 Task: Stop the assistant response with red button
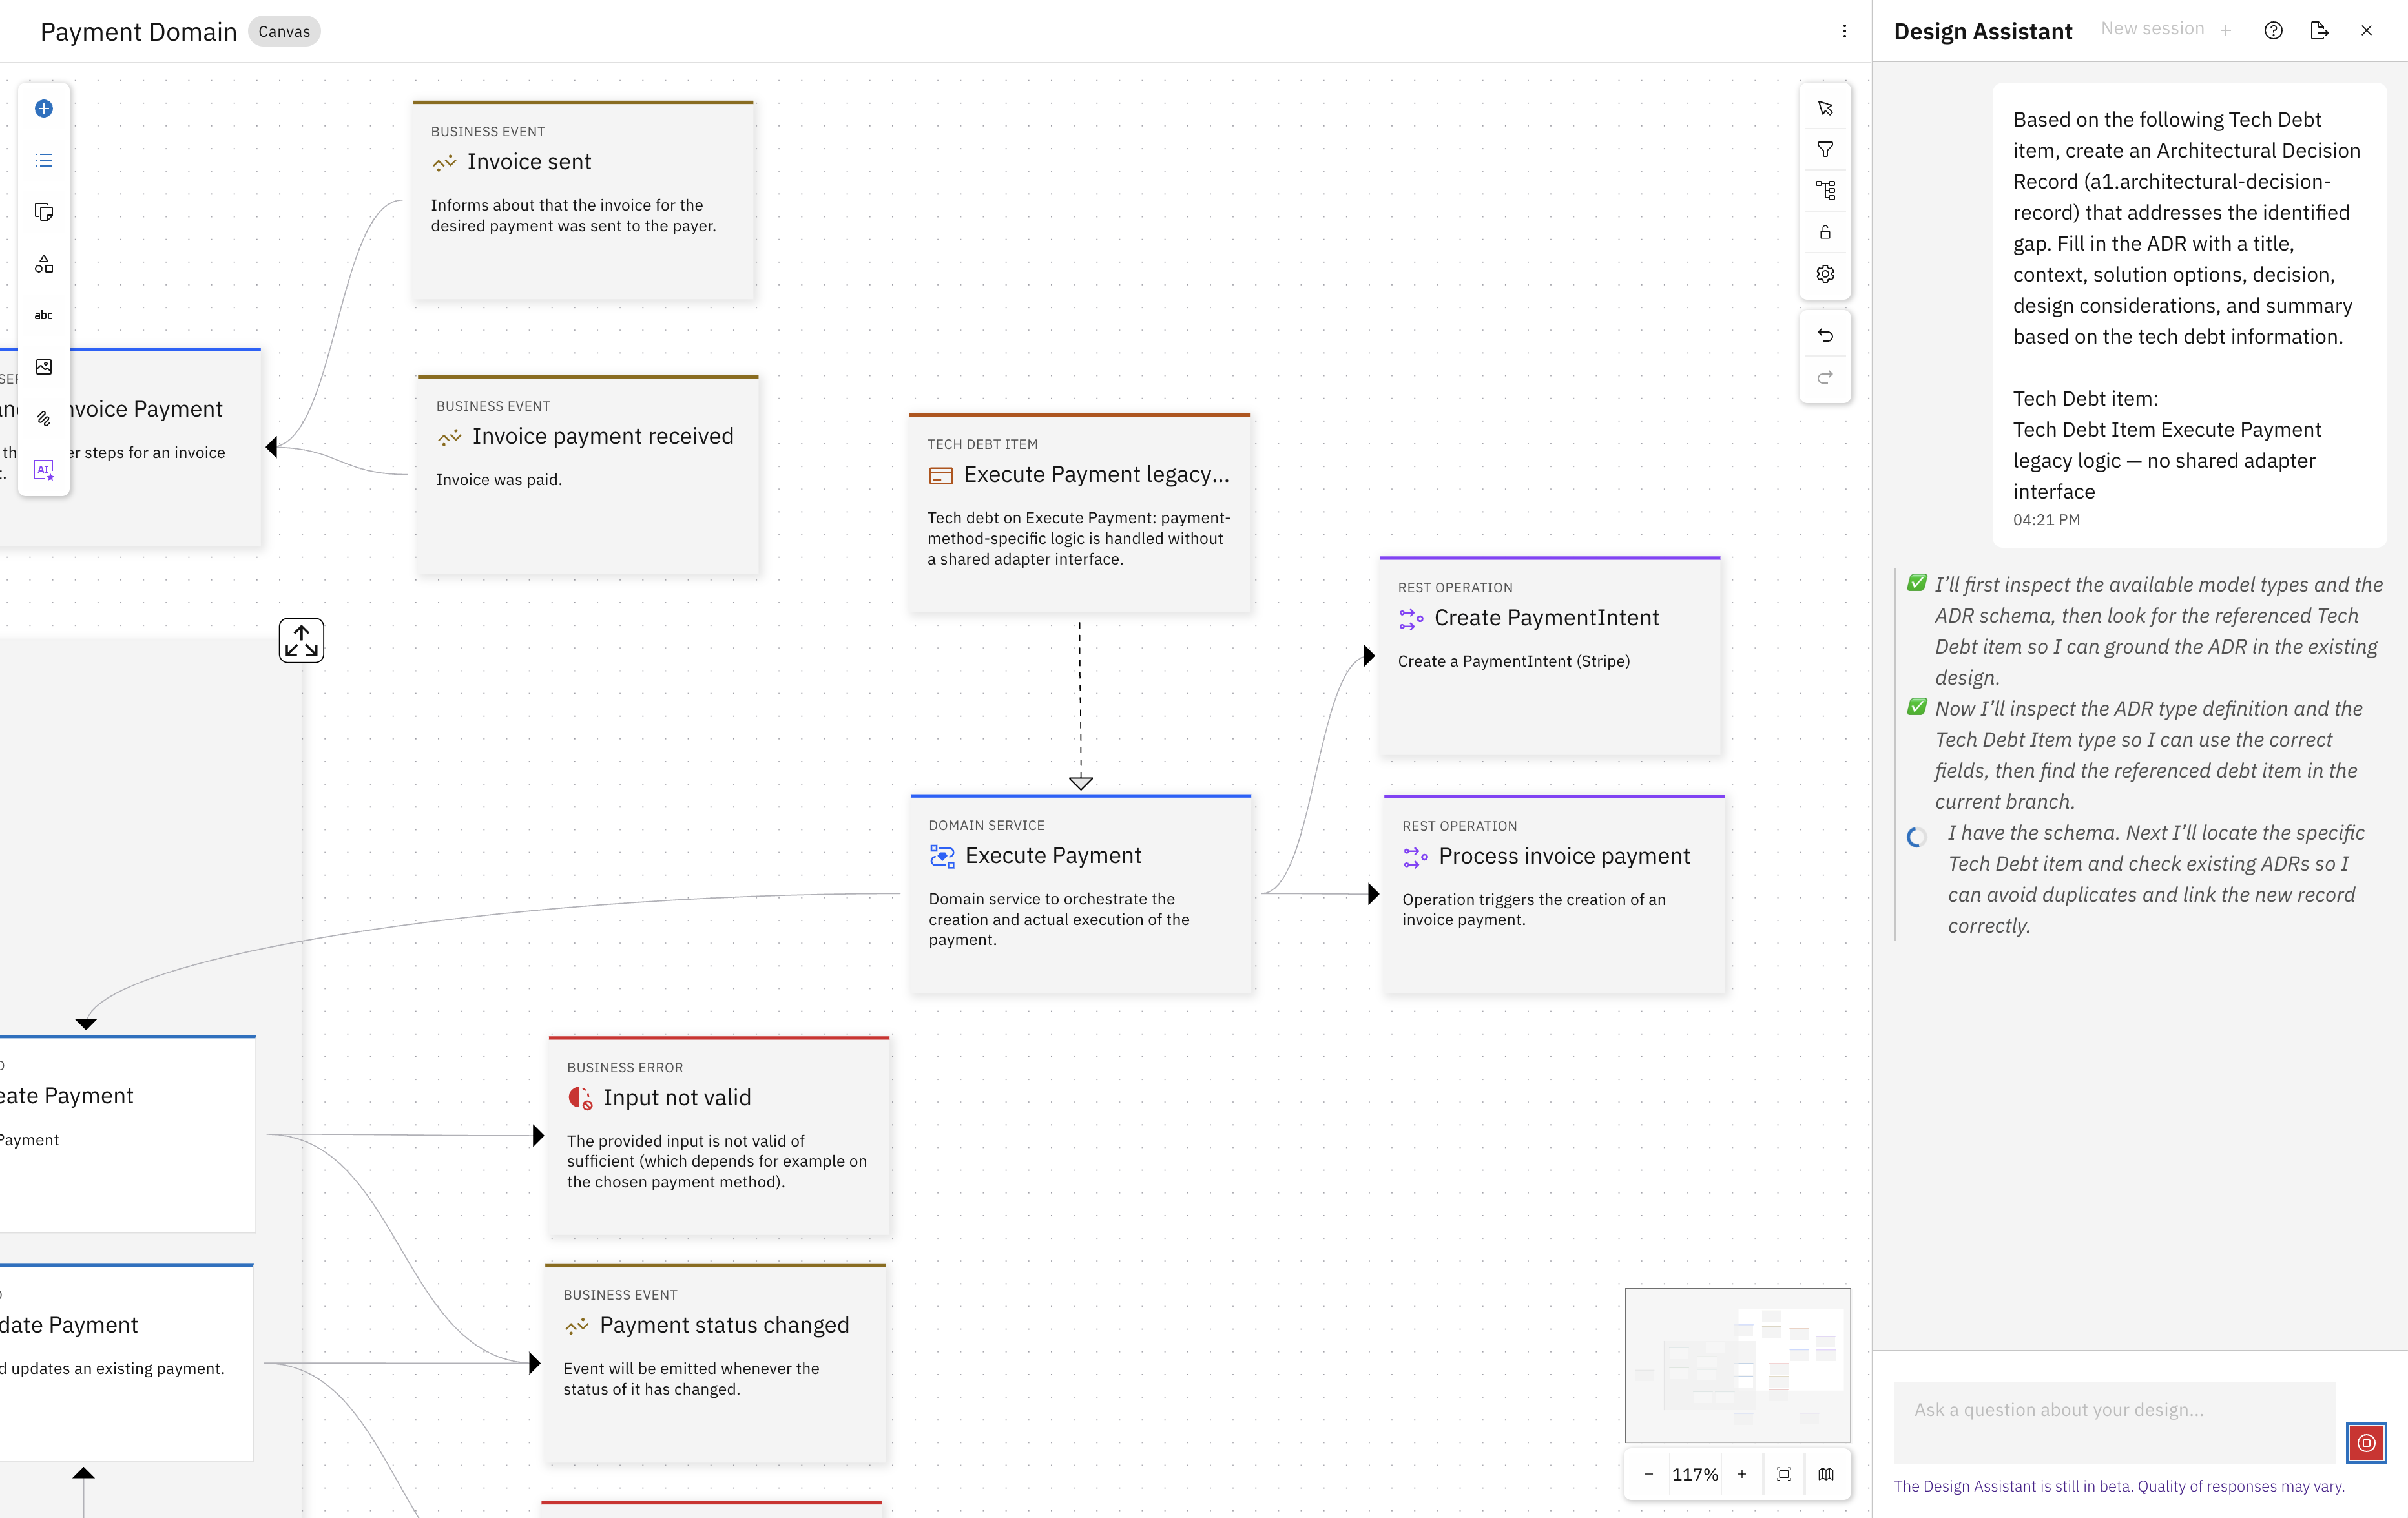click(x=2366, y=1442)
